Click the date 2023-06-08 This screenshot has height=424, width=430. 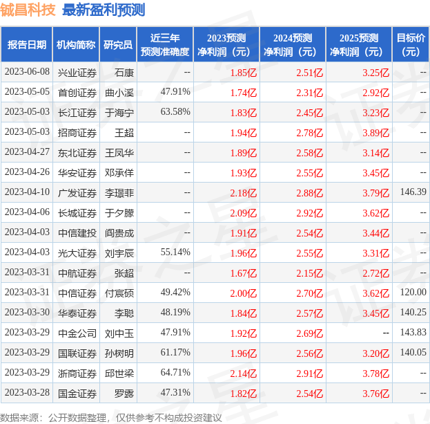pos(27,72)
